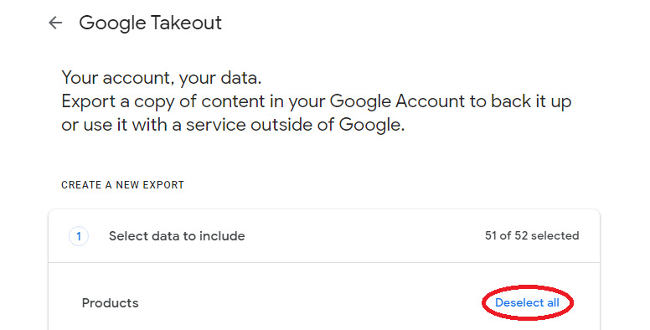Click the 51 of 52 selected counter
Image resolution: width=650 pixels, height=330 pixels.
pos(532,235)
